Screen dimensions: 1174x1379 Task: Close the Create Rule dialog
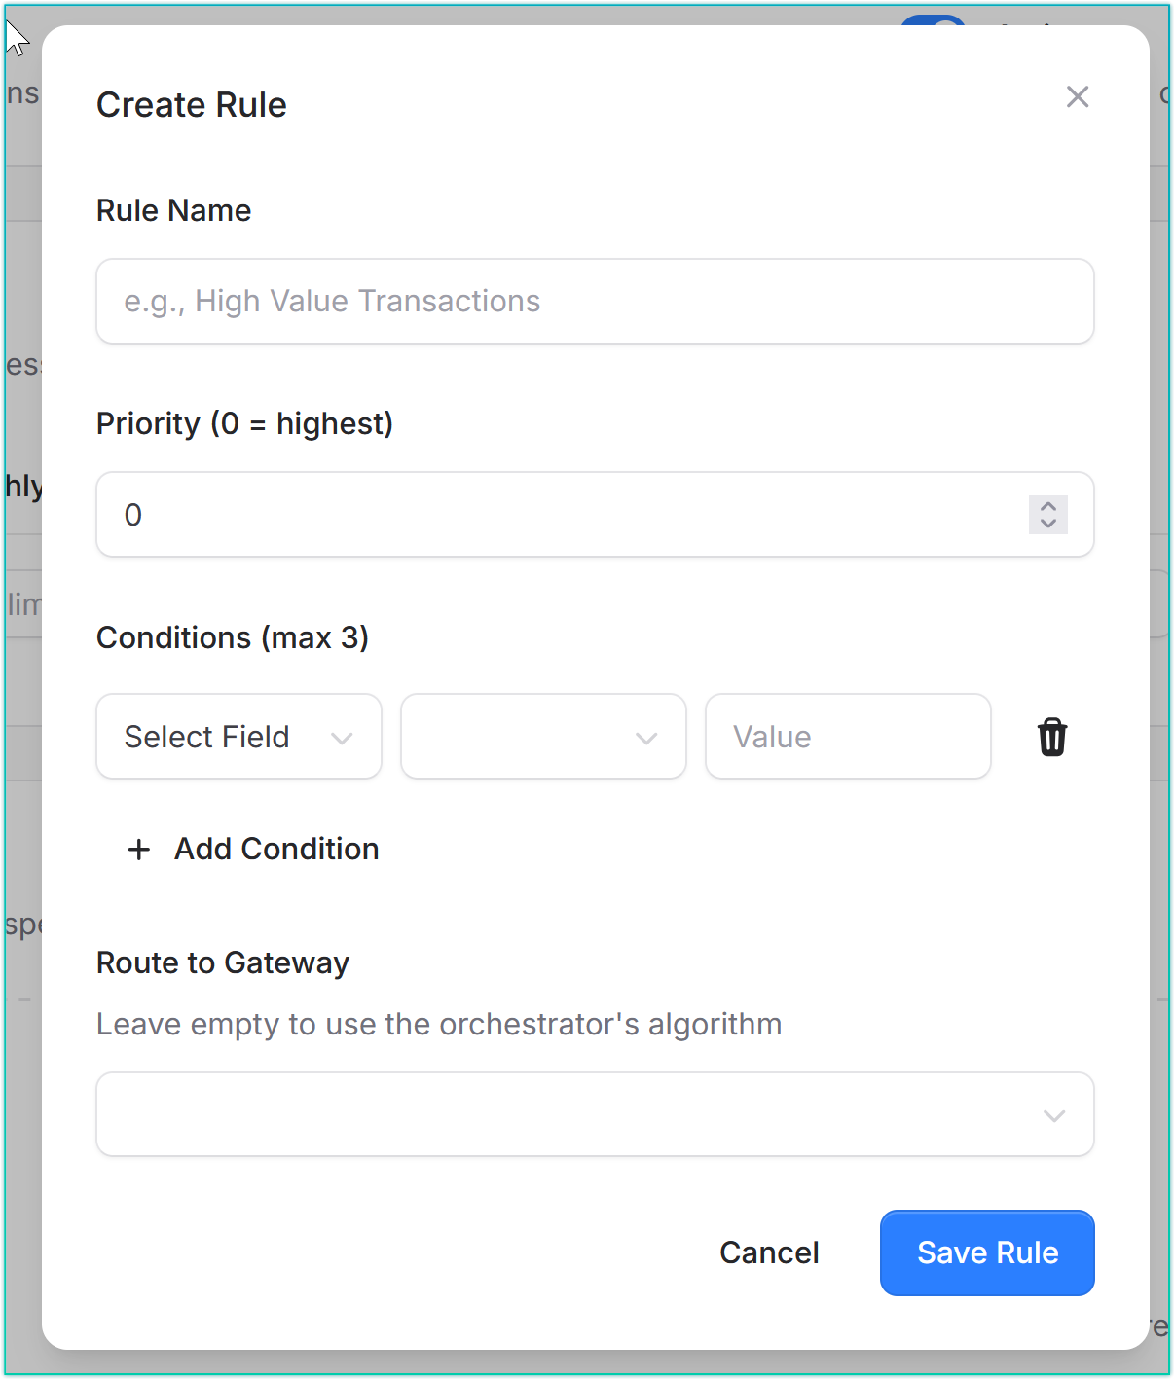point(1077,96)
